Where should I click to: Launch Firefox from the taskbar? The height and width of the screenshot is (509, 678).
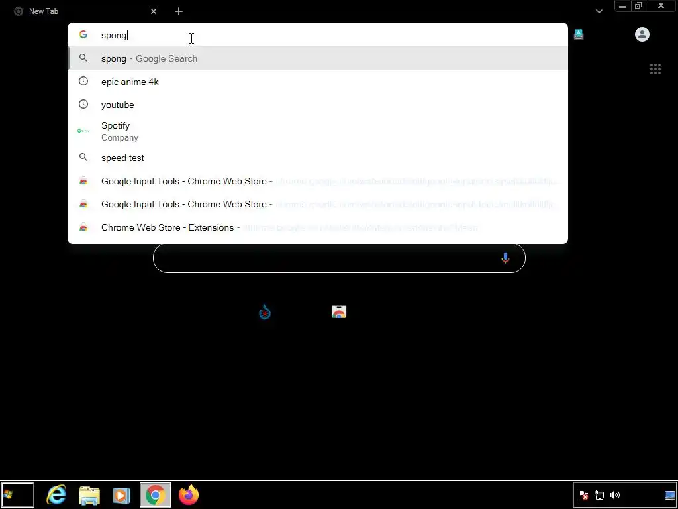point(189,495)
